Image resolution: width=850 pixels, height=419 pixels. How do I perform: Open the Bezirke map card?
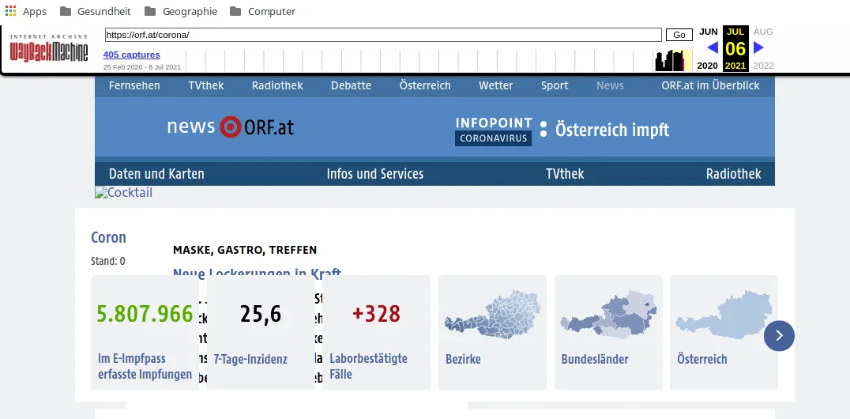[492, 332]
